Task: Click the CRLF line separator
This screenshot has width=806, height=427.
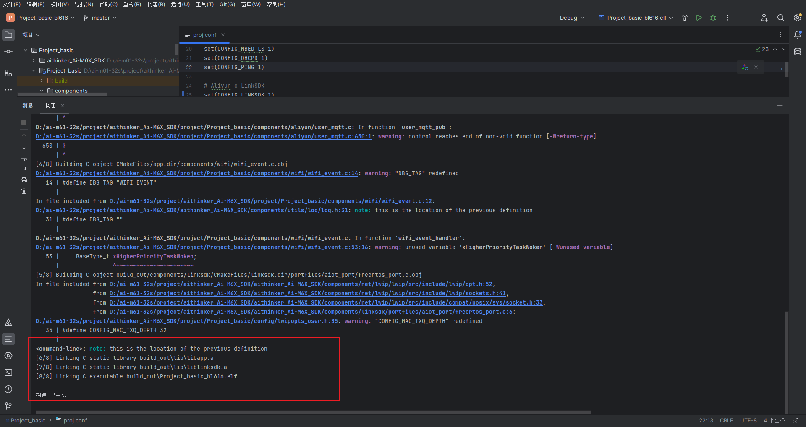Action: pyautogui.click(x=726, y=420)
